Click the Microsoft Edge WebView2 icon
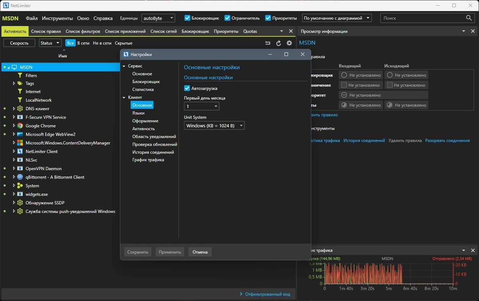The image size is (479, 301). pyautogui.click(x=20, y=134)
